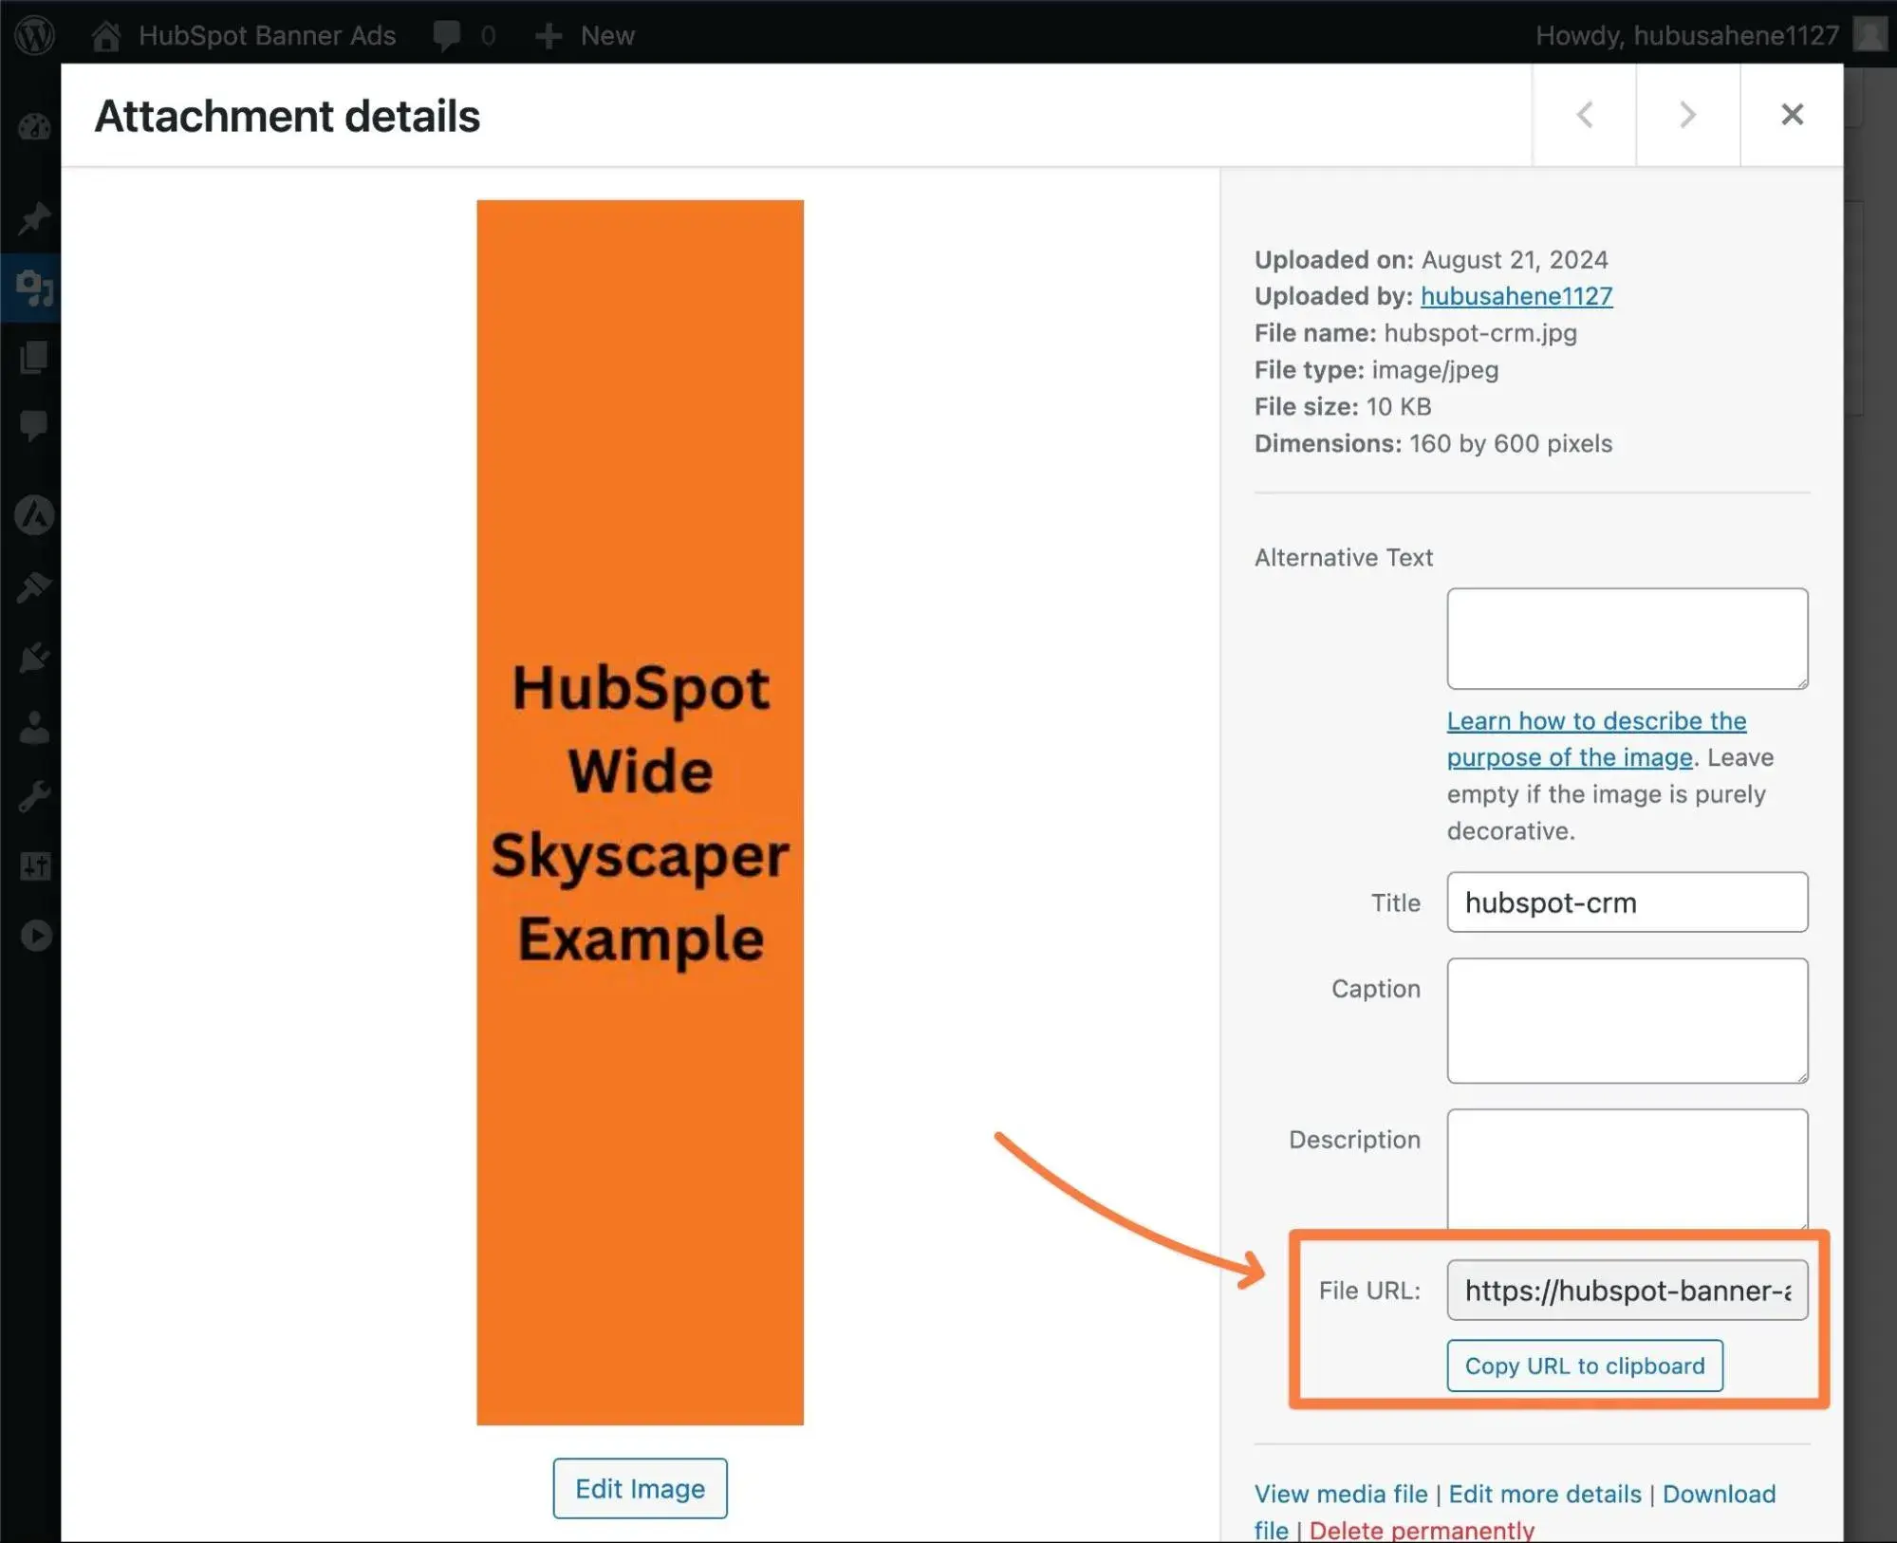Go to previous attachment with left chevron
Image resolution: width=1897 pixels, height=1543 pixels.
click(1584, 115)
